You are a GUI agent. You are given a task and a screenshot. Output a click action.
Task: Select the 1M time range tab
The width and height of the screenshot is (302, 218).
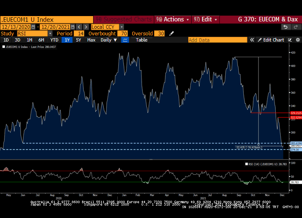(29, 40)
